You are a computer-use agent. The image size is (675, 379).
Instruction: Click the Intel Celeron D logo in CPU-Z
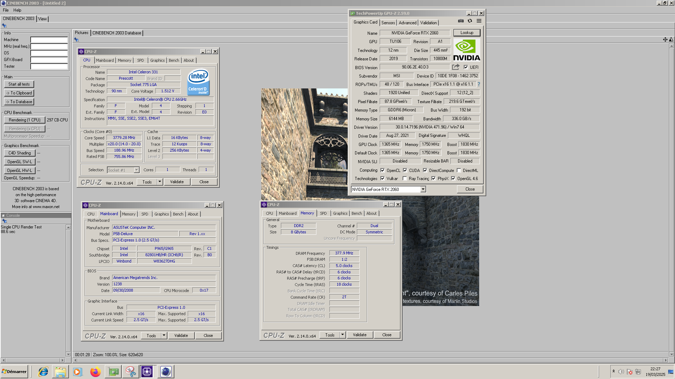tap(199, 82)
